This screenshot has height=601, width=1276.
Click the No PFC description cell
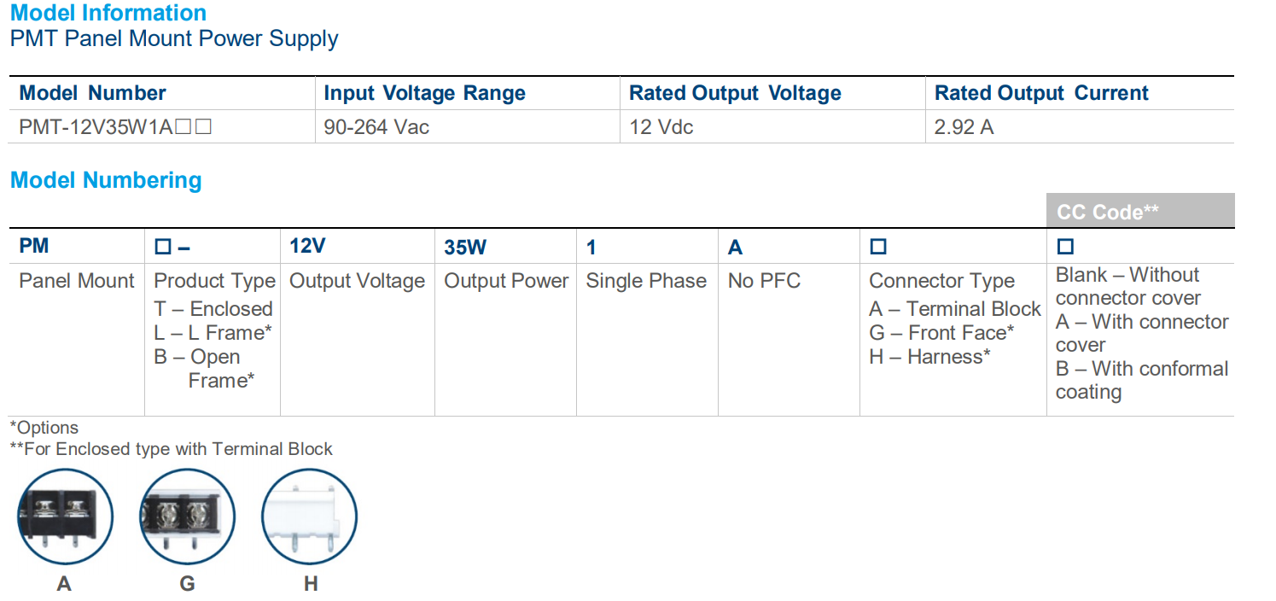[x=764, y=281]
